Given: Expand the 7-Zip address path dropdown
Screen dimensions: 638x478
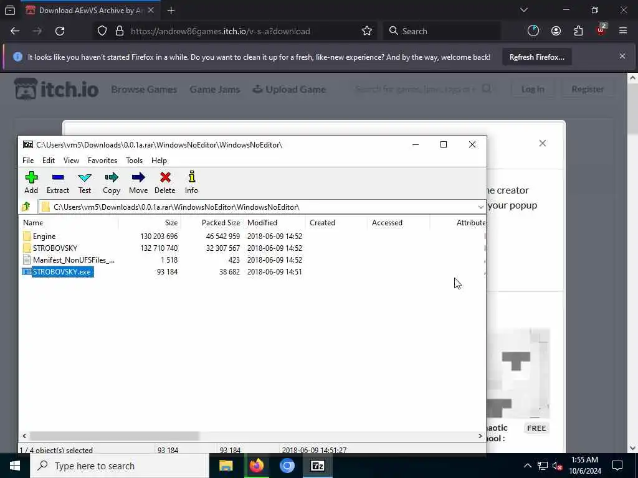Looking at the screenshot, I should tap(480, 207).
